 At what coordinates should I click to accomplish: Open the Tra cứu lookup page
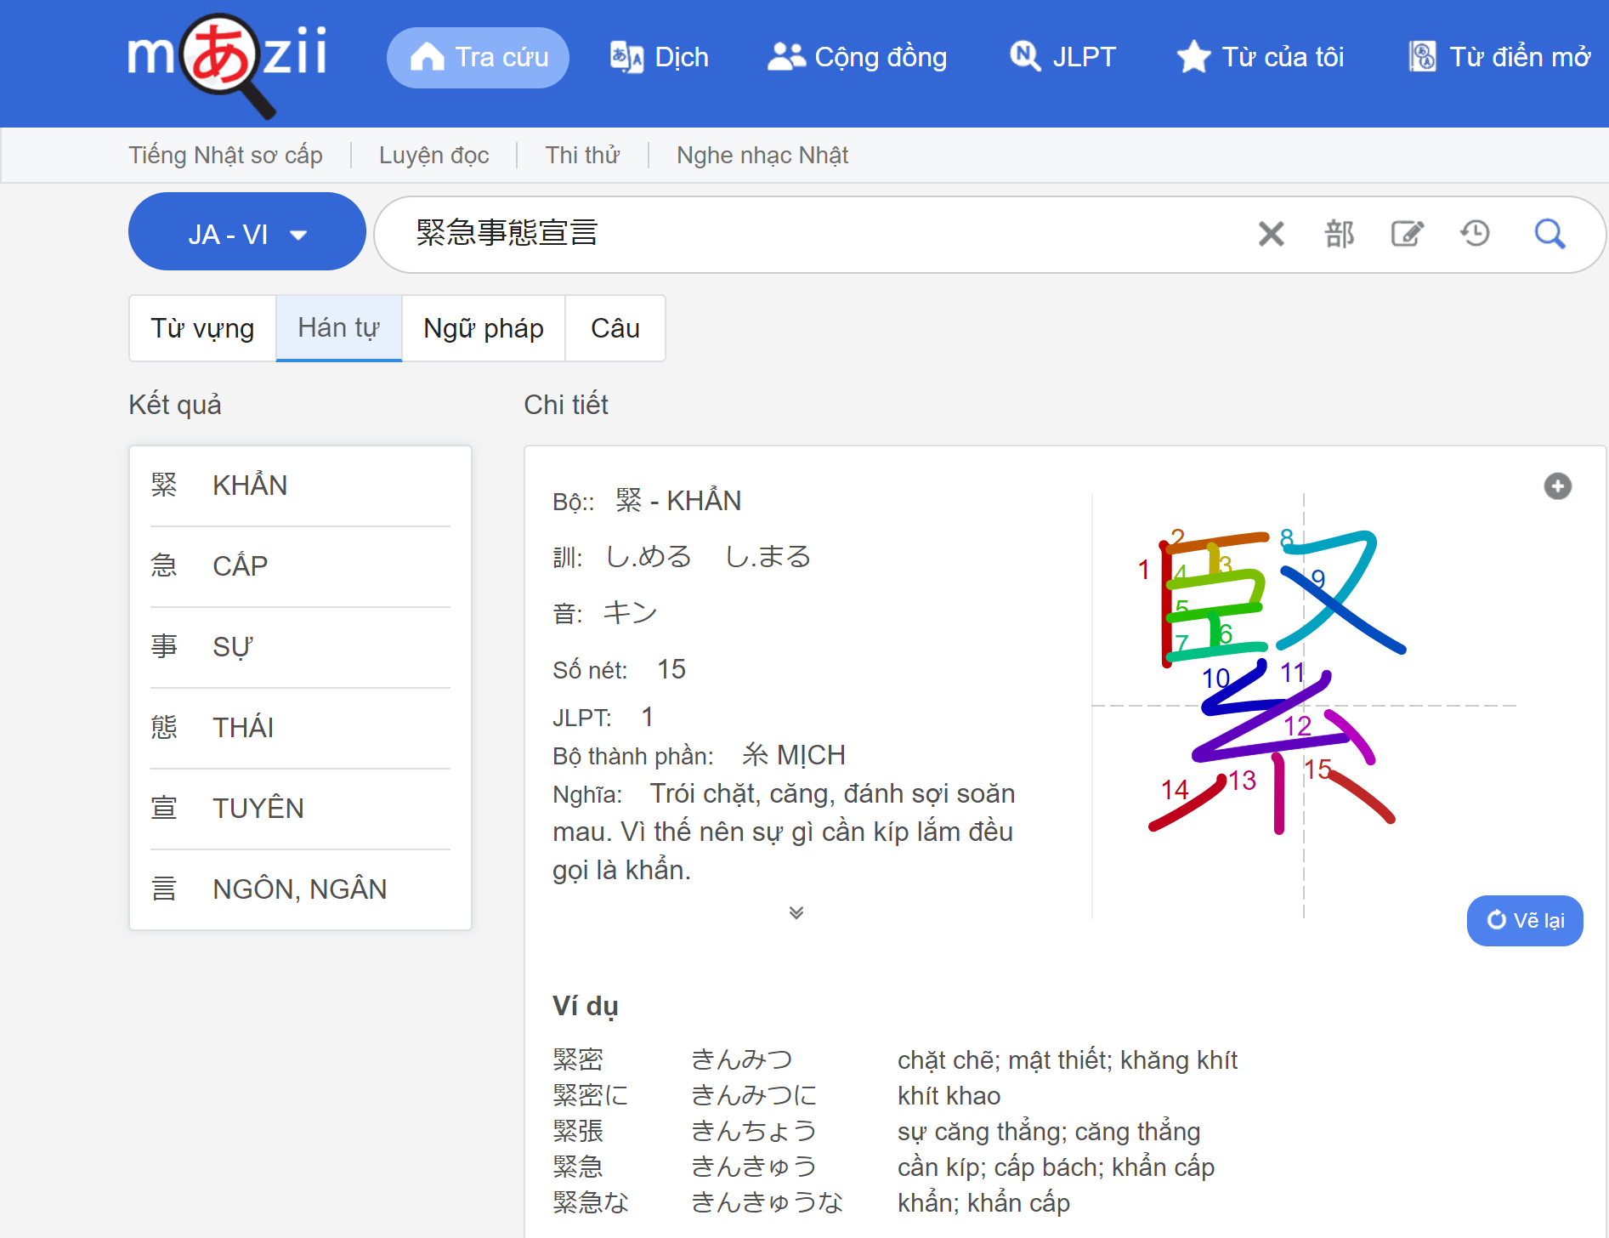(478, 57)
